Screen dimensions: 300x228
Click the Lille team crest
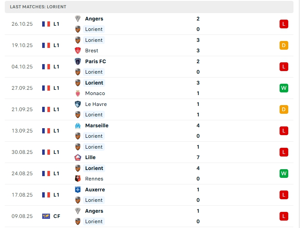pyautogui.click(x=78, y=157)
